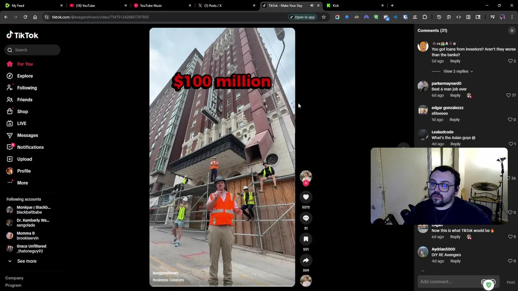Viewport: 518px width, 291px height.
Task: Click the browser home icon
Action: click(35, 17)
